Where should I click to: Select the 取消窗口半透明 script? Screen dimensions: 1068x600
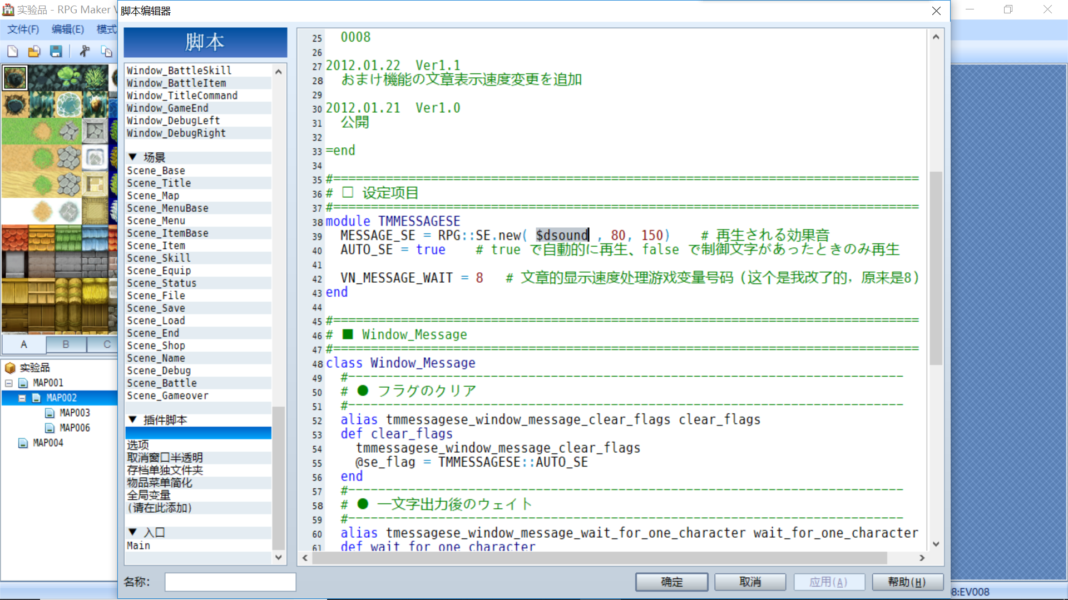click(199, 458)
